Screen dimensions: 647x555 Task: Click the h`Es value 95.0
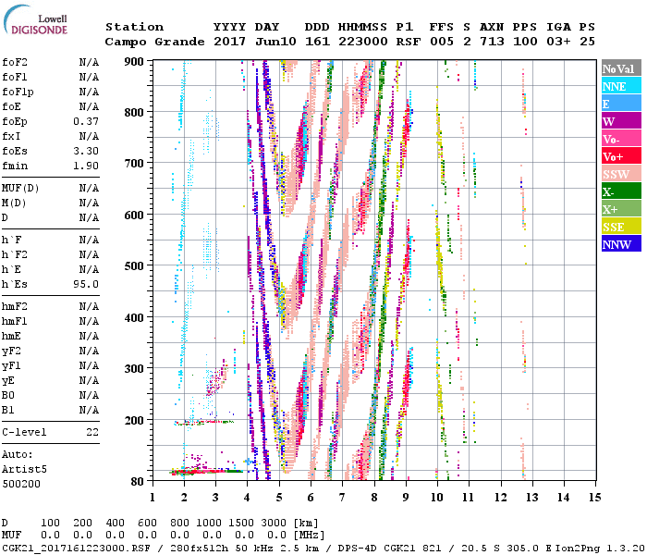(86, 285)
